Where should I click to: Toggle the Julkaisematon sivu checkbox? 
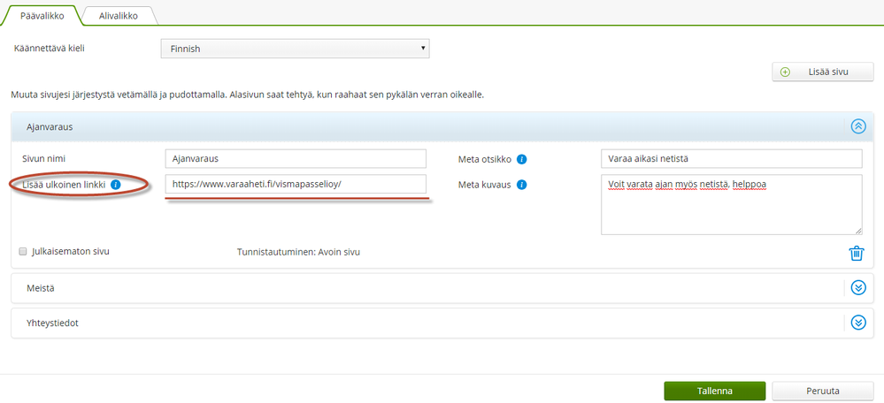(x=23, y=251)
